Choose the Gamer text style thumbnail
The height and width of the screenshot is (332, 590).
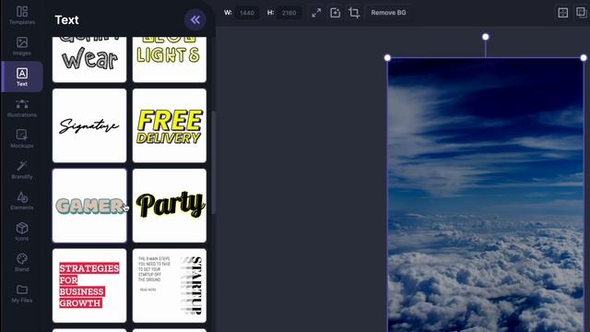89,206
